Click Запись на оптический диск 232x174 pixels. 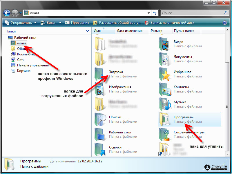(x=170, y=23)
